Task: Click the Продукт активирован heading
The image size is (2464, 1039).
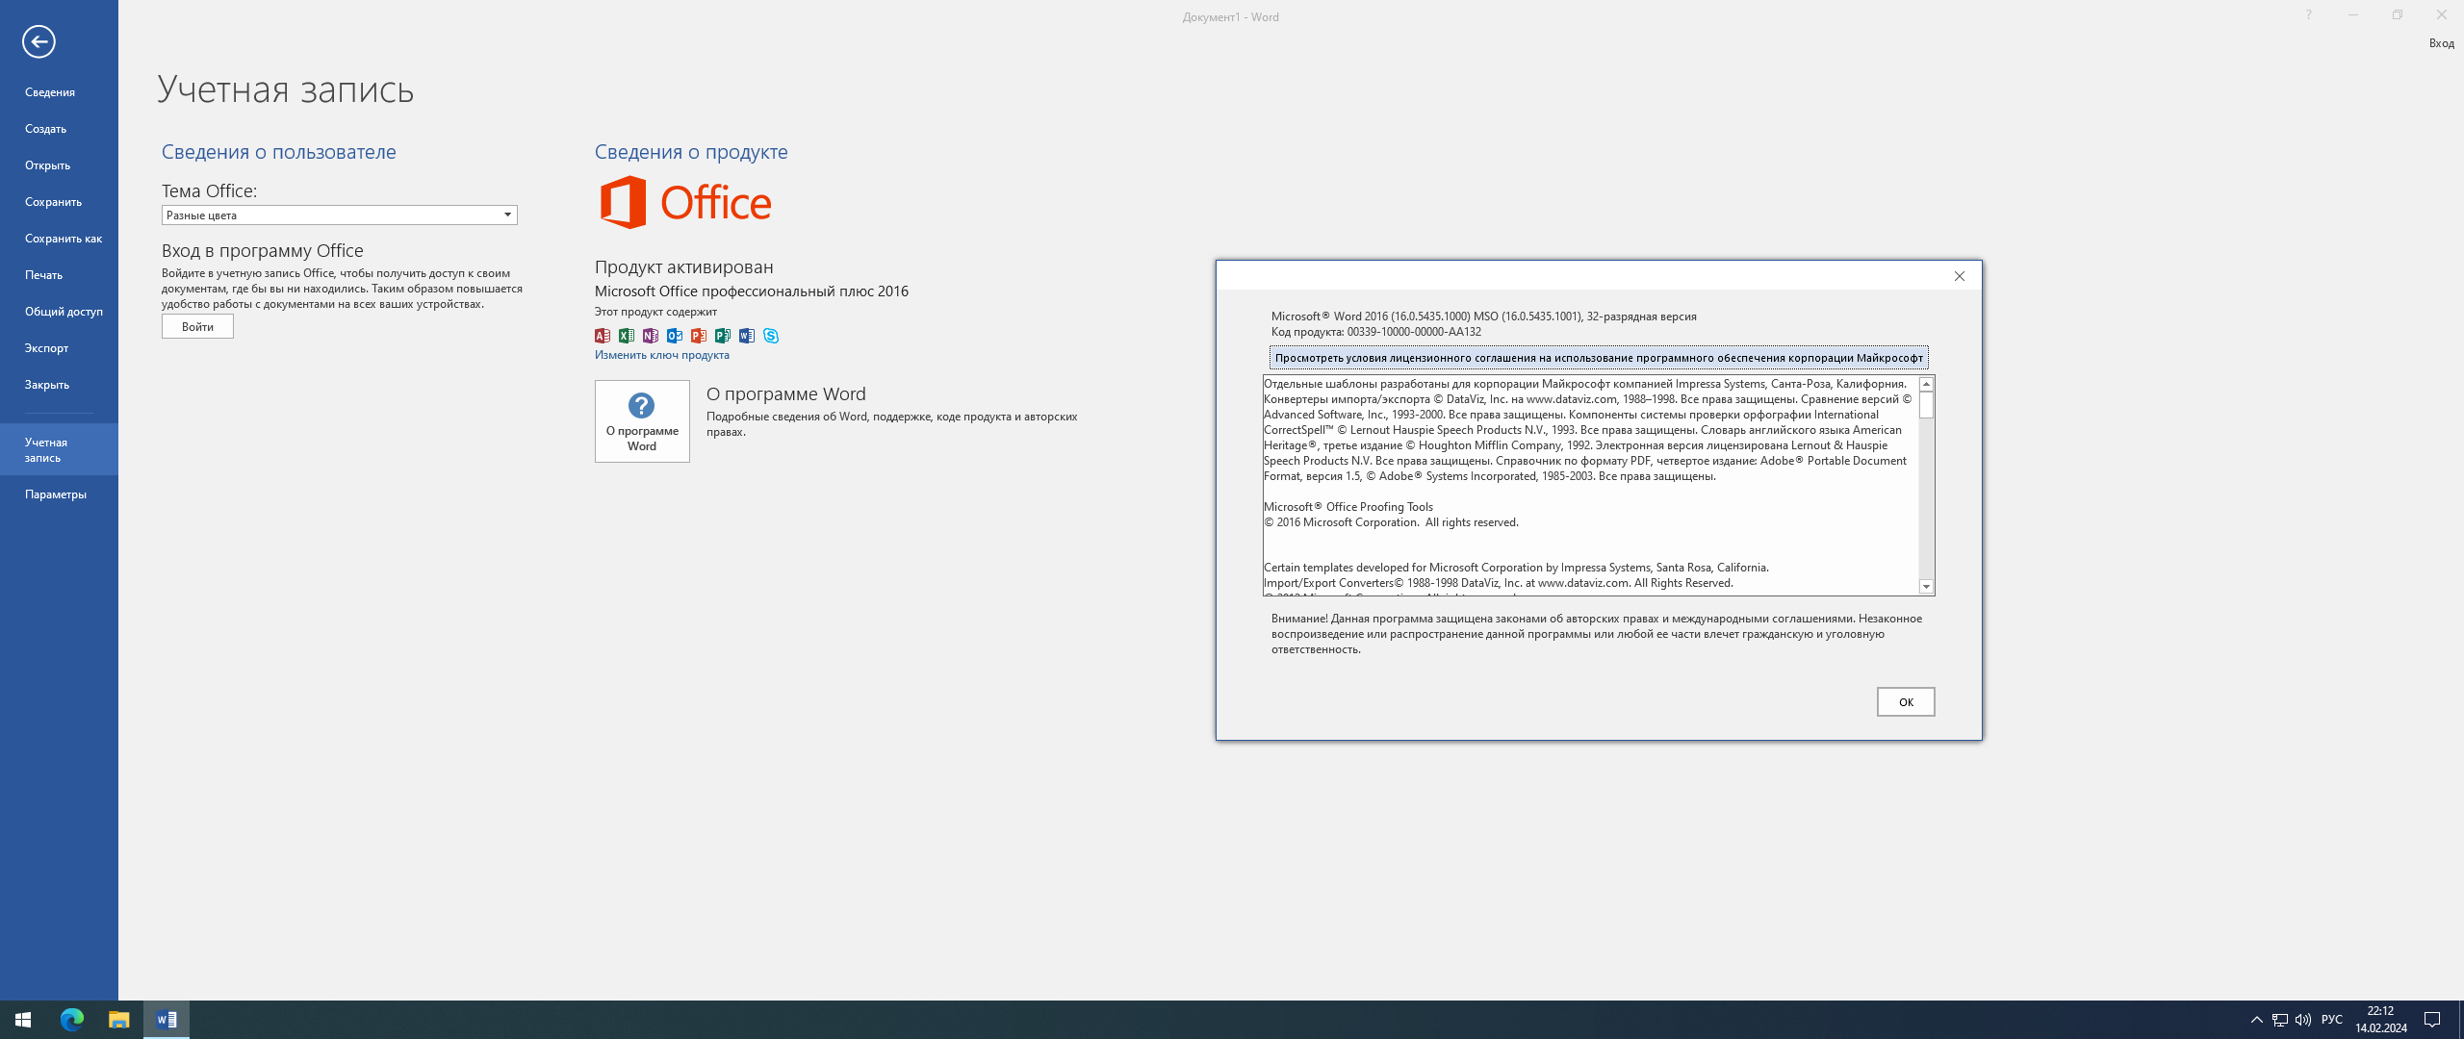Action: click(684, 267)
